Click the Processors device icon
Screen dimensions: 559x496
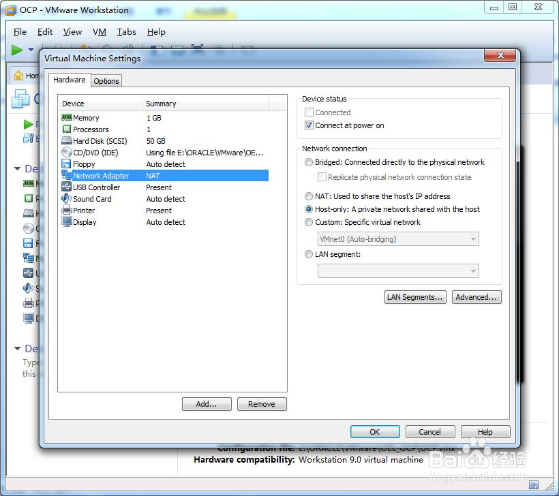click(x=67, y=129)
